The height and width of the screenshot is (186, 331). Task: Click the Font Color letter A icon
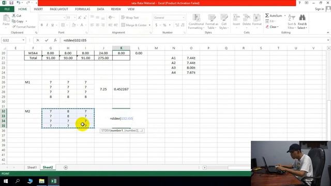82,25
